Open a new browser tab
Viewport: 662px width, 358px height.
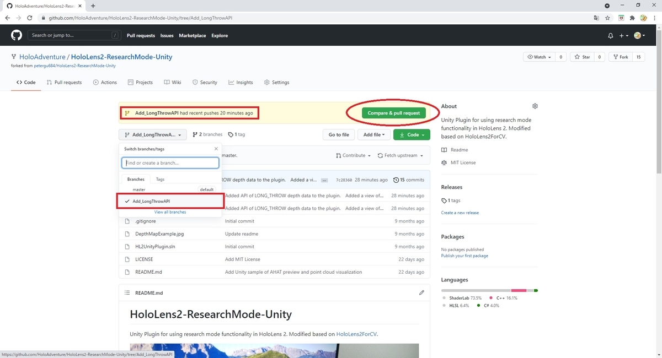93,6
